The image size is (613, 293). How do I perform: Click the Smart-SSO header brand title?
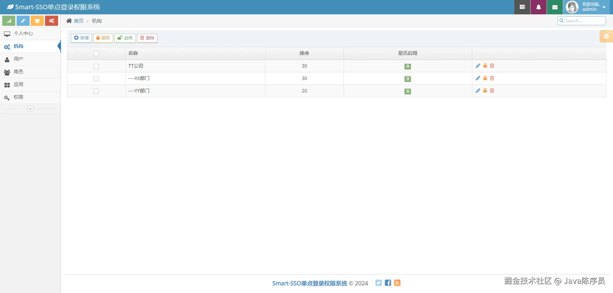coord(57,7)
